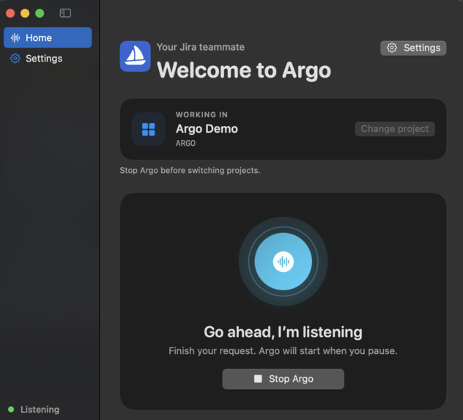Click 'Finish your request' hint text
Image resolution: width=463 pixels, height=420 pixels.
click(x=284, y=351)
